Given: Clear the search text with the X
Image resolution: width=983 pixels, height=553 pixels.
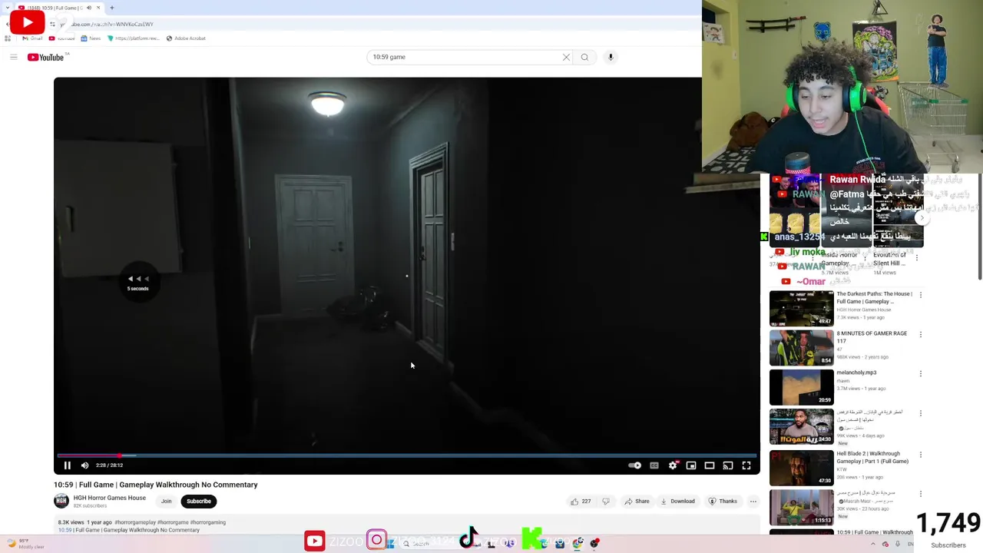Looking at the screenshot, I should (x=566, y=57).
